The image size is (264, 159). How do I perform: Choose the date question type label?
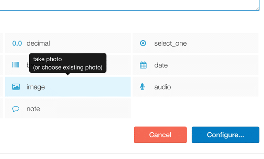[x=161, y=65]
